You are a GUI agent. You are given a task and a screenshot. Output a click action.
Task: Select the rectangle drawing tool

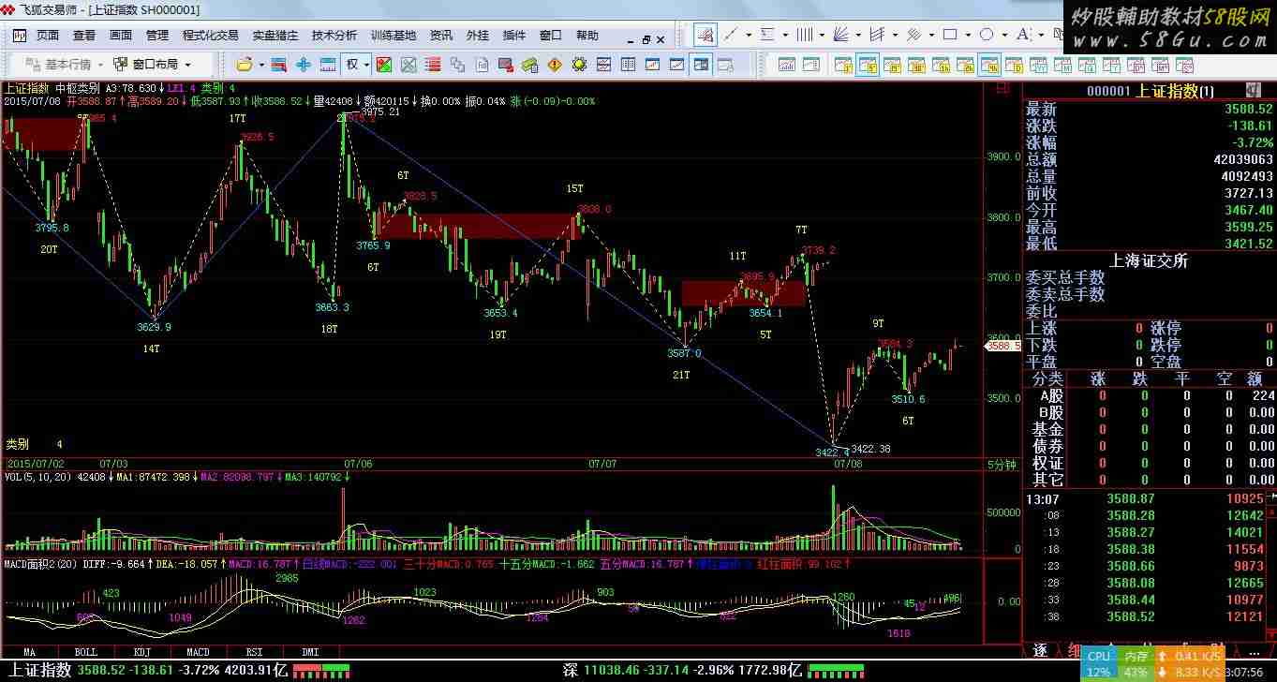click(x=950, y=35)
